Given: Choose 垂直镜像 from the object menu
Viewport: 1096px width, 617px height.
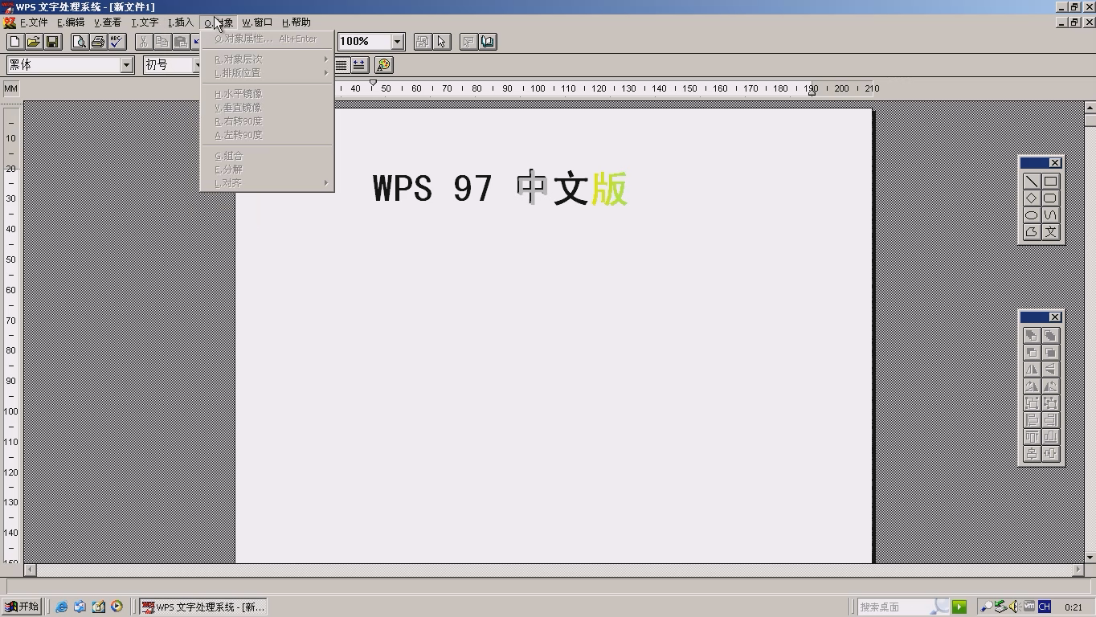Looking at the screenshot, I should [x=268, y=108].
